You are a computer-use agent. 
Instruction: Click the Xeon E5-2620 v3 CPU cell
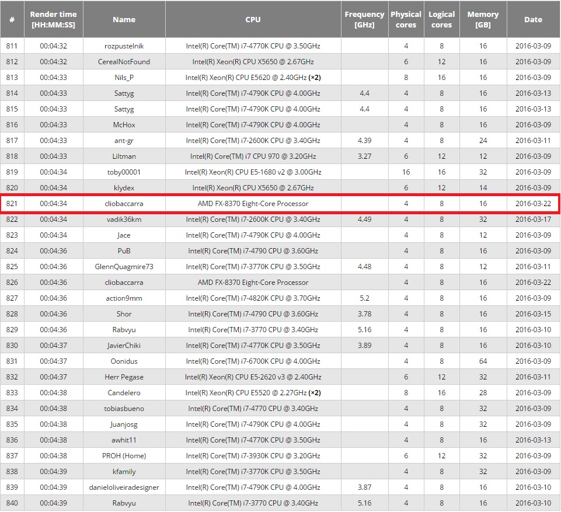click(253, 377)
